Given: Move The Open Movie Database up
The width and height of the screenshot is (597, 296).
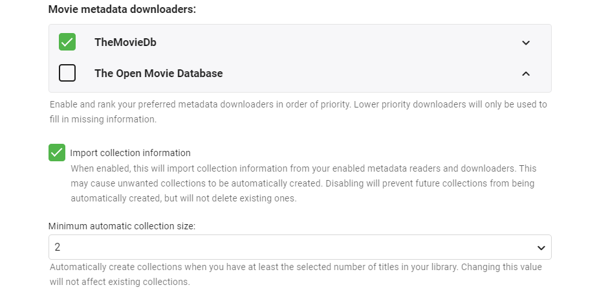Looking at the screenshot, I should (526, 74).
